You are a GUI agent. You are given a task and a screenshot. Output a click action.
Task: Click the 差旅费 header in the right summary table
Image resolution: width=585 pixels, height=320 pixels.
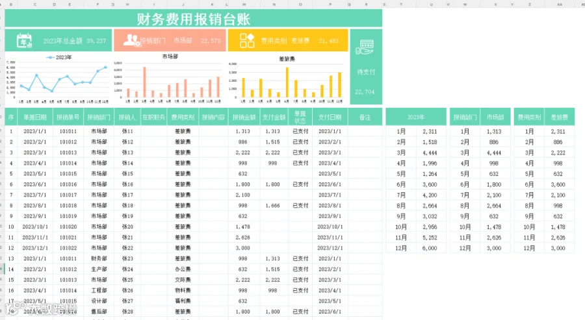559,117
